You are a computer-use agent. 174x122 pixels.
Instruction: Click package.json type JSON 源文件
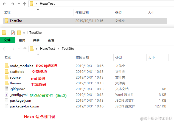click(125, 101)
